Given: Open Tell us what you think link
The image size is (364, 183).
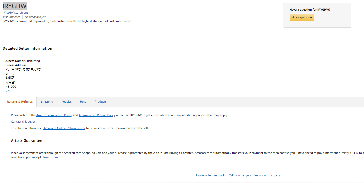Looking at the screenshot, I should (254, 175).
